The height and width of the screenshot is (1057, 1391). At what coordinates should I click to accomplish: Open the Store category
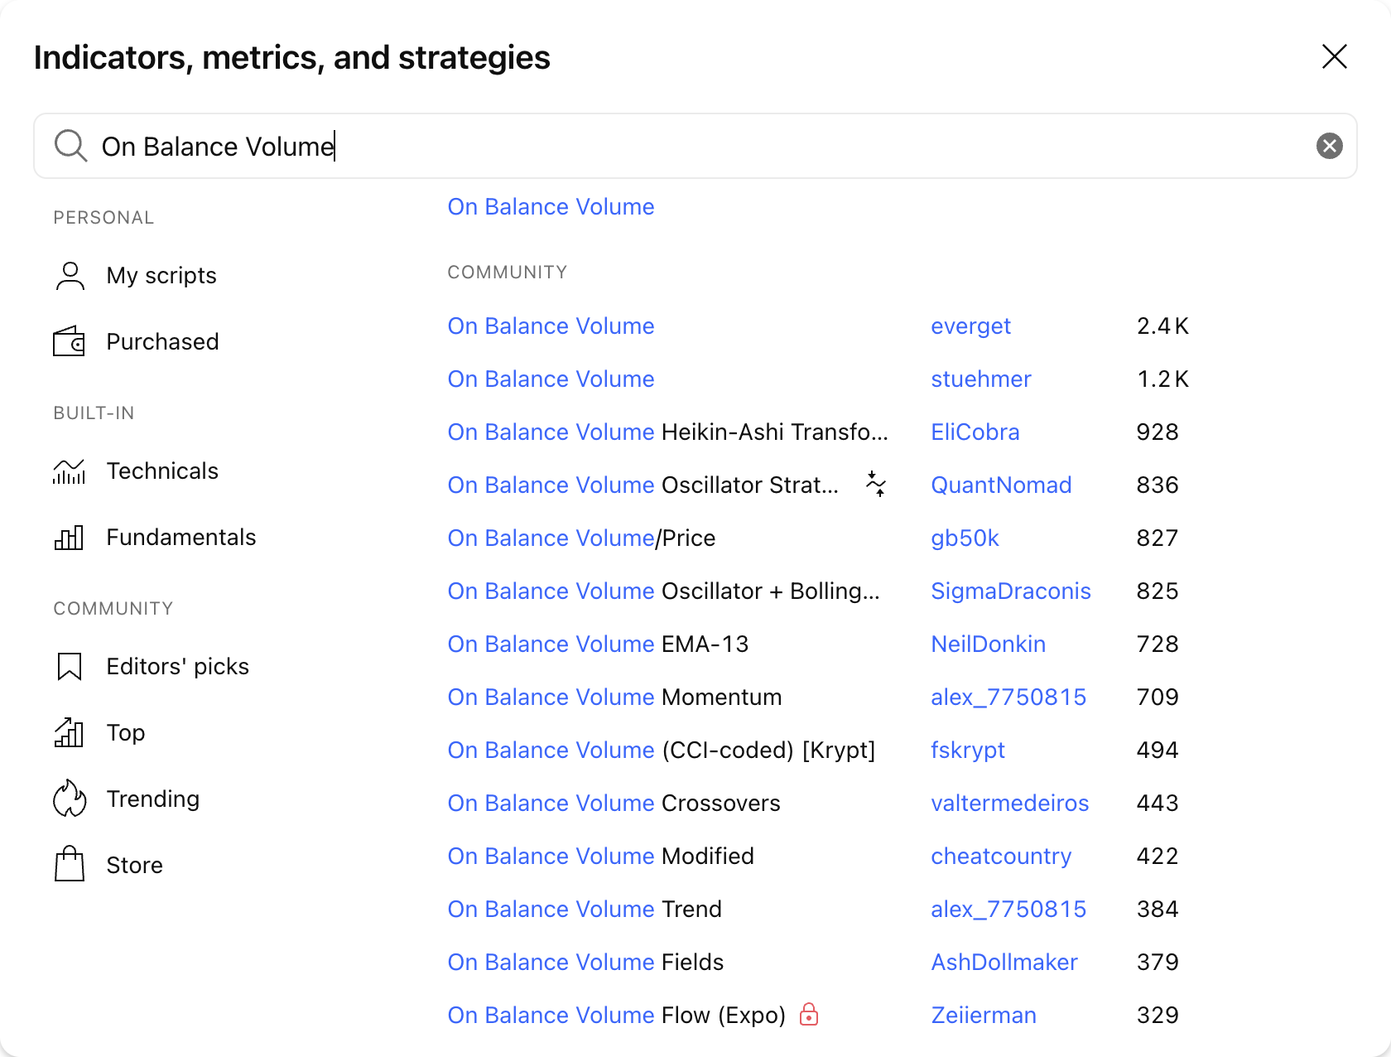point(135,865)
